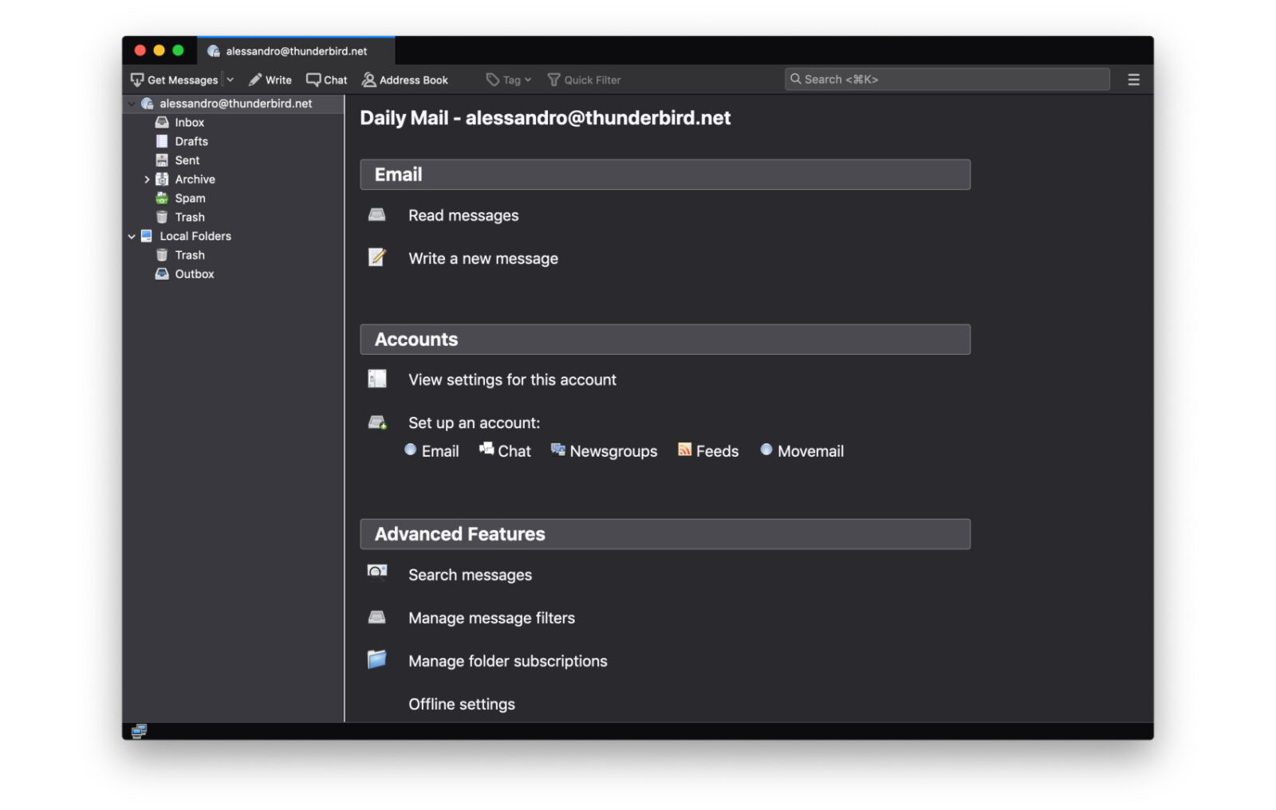Viewport: 1276px width, 810px height.
Task: Click the Advanced Features section header
Action: point(665,534)
